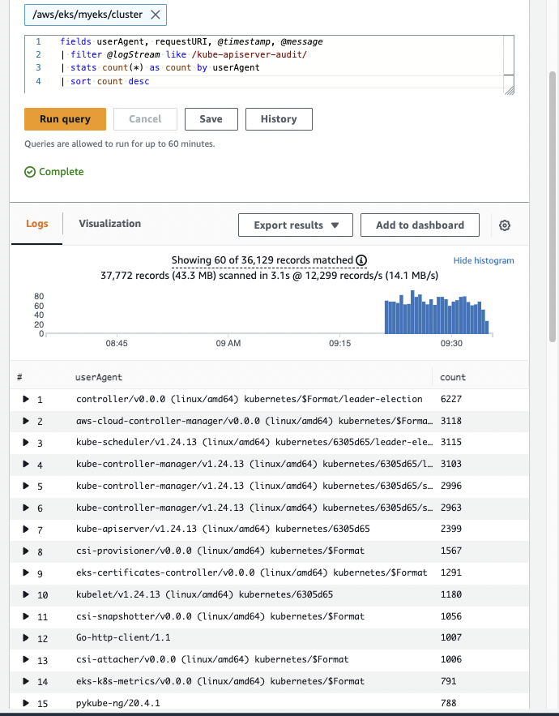Expand row 3 kube-scheduler
Viewport: 559px width, 716px height.
tap(26, 443)
